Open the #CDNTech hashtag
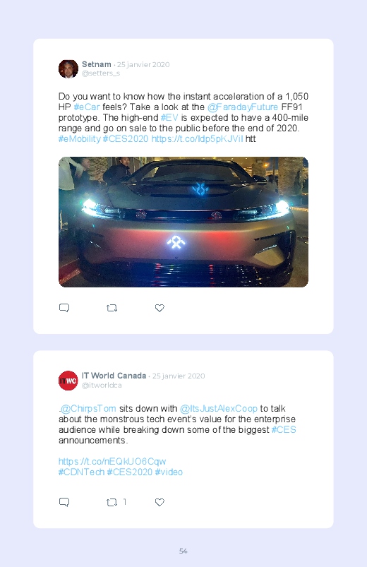 (x=81, y=472)
